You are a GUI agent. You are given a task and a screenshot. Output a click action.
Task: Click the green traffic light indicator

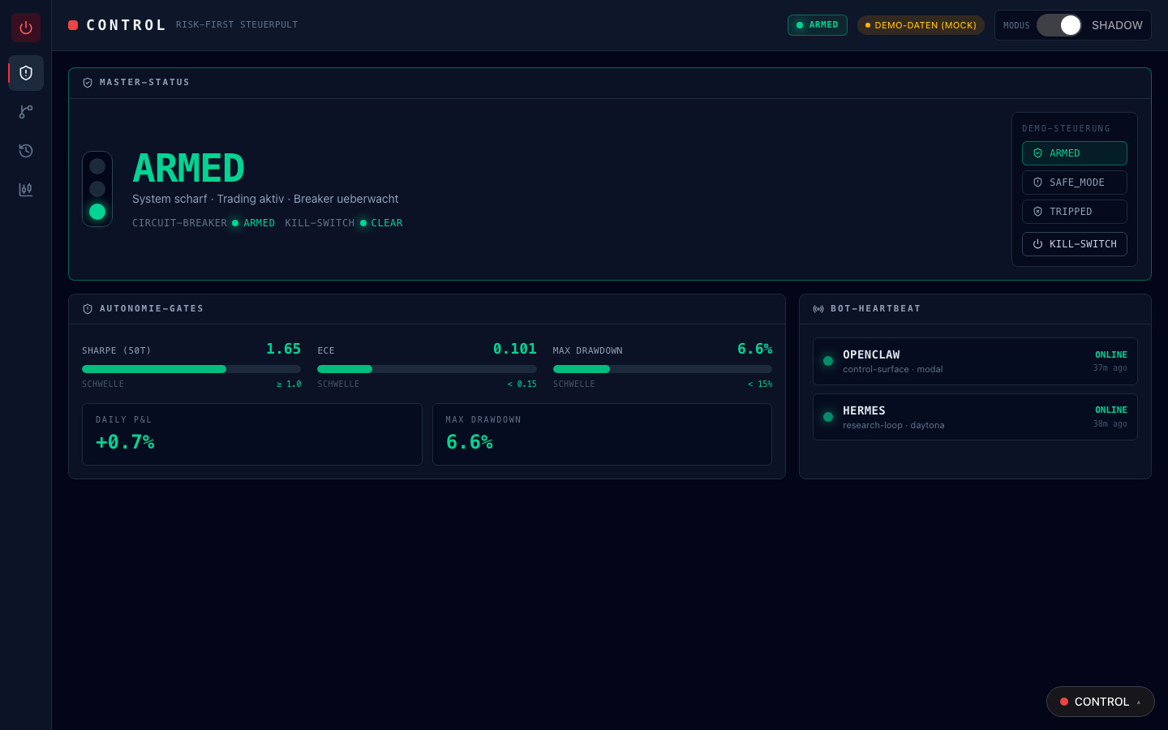97,212
